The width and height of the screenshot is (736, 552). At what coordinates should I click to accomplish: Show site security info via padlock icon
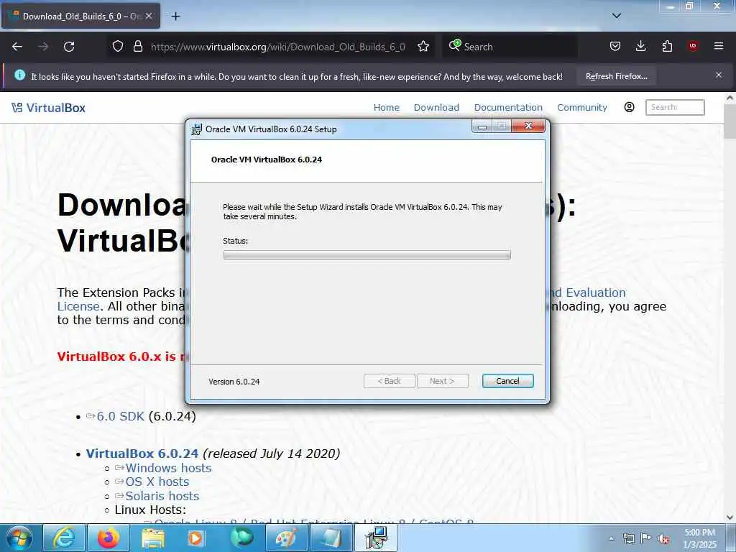137,46
